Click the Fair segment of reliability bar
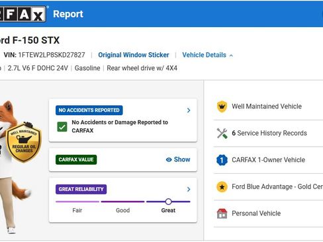 [x=77, y=202]
